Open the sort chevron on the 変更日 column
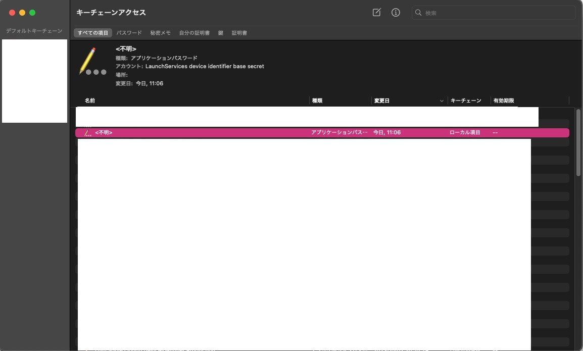Image resolution: width=583 pixels, height=351 pixels. [442, 101]
